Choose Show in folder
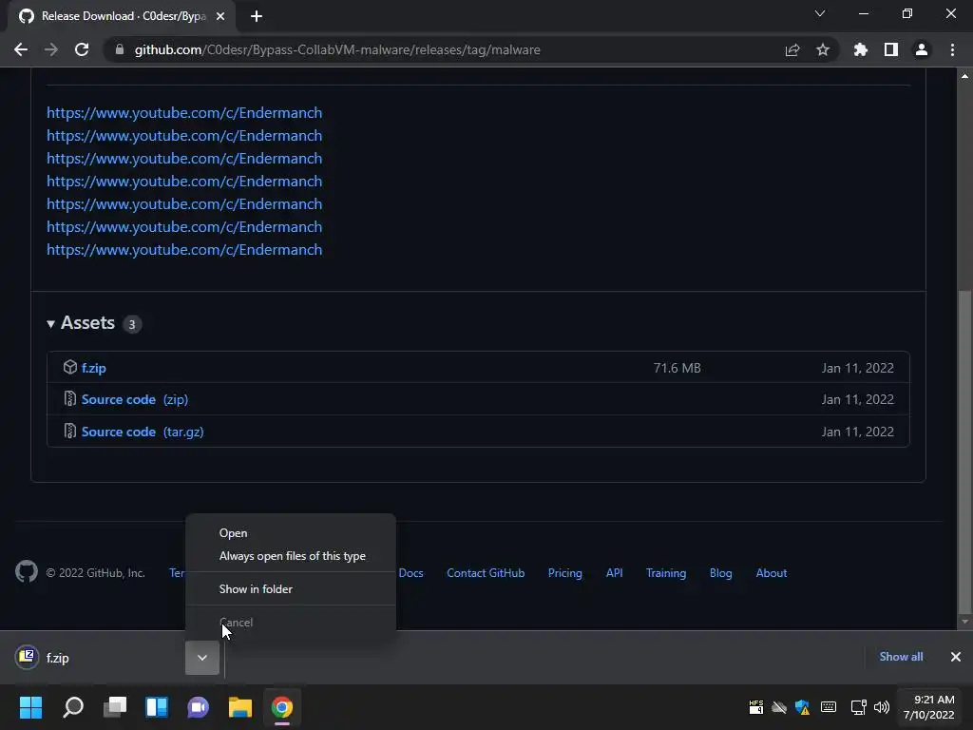The width and height of the screenshot is (973, 730). (291, 588)
